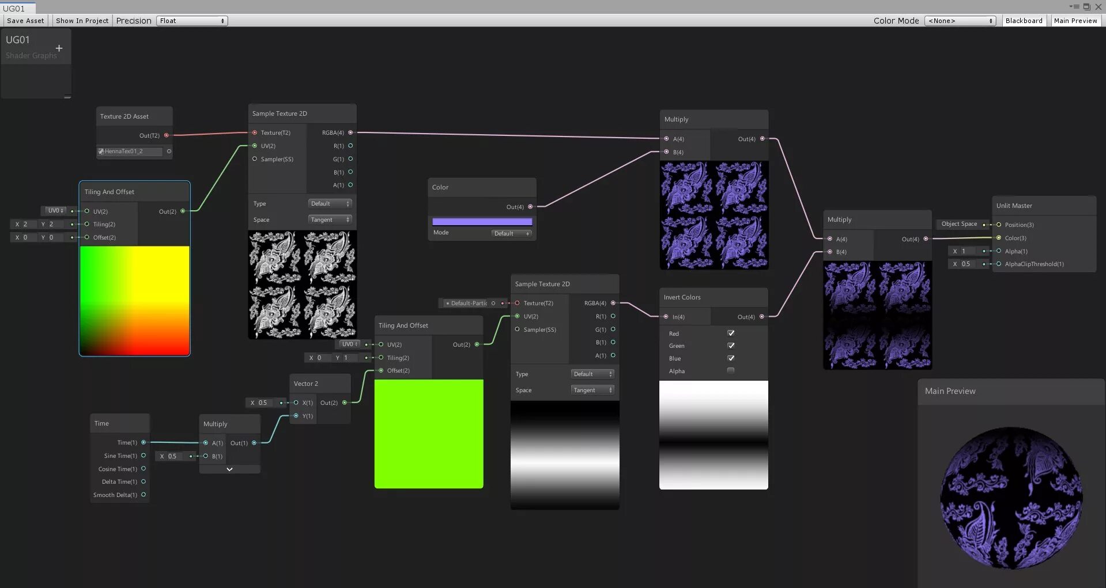The width and height of the screenshot is (1106, 588).
Task: Click top Multiply node Out(4) output port
Action: point(763,139)
